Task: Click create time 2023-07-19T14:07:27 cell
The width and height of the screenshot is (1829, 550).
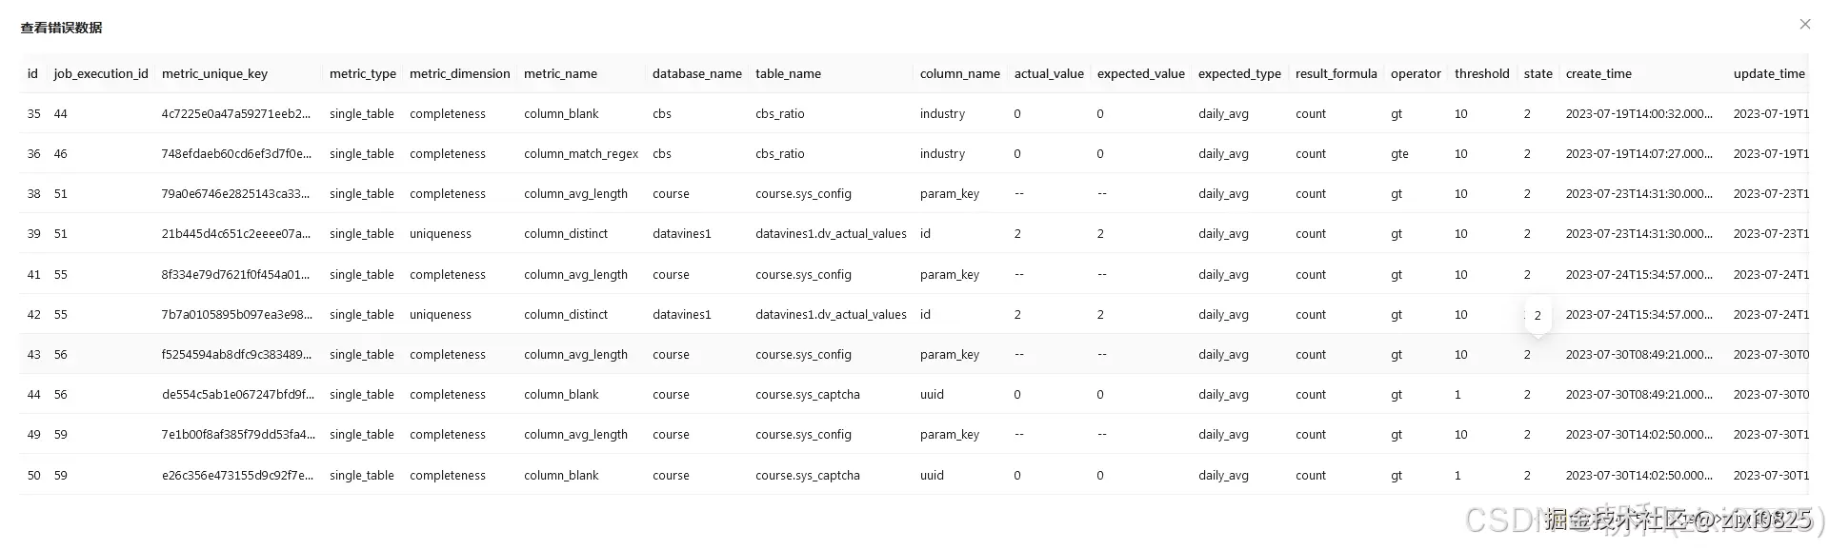Action: (x=1638, y=154)
